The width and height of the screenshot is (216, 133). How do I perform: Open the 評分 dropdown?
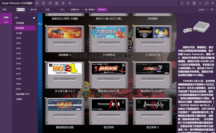pos(65,9)
